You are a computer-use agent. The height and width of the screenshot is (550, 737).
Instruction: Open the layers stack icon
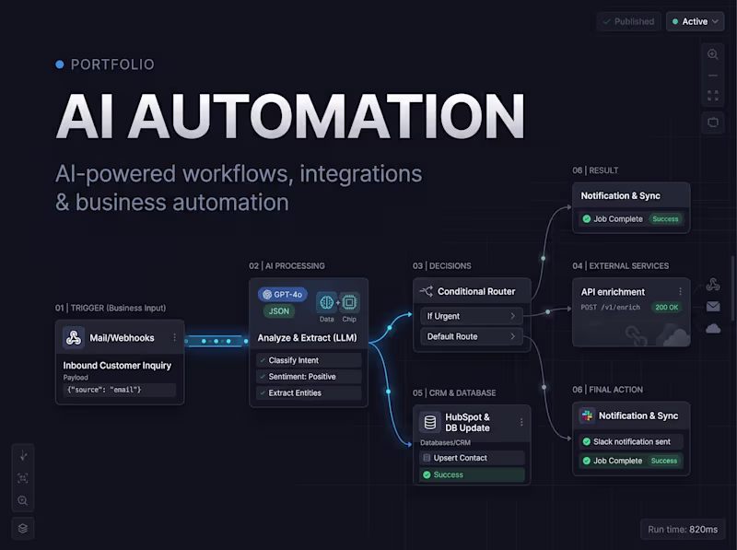(x=22, y=529)
